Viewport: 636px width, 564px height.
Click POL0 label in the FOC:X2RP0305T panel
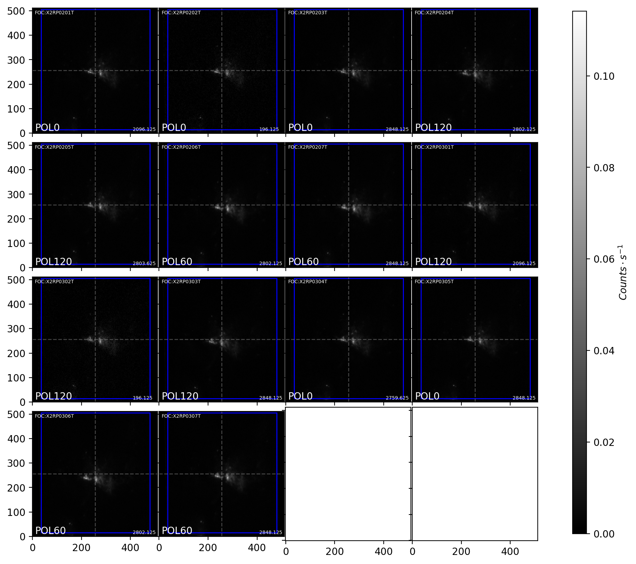point(427,396)
